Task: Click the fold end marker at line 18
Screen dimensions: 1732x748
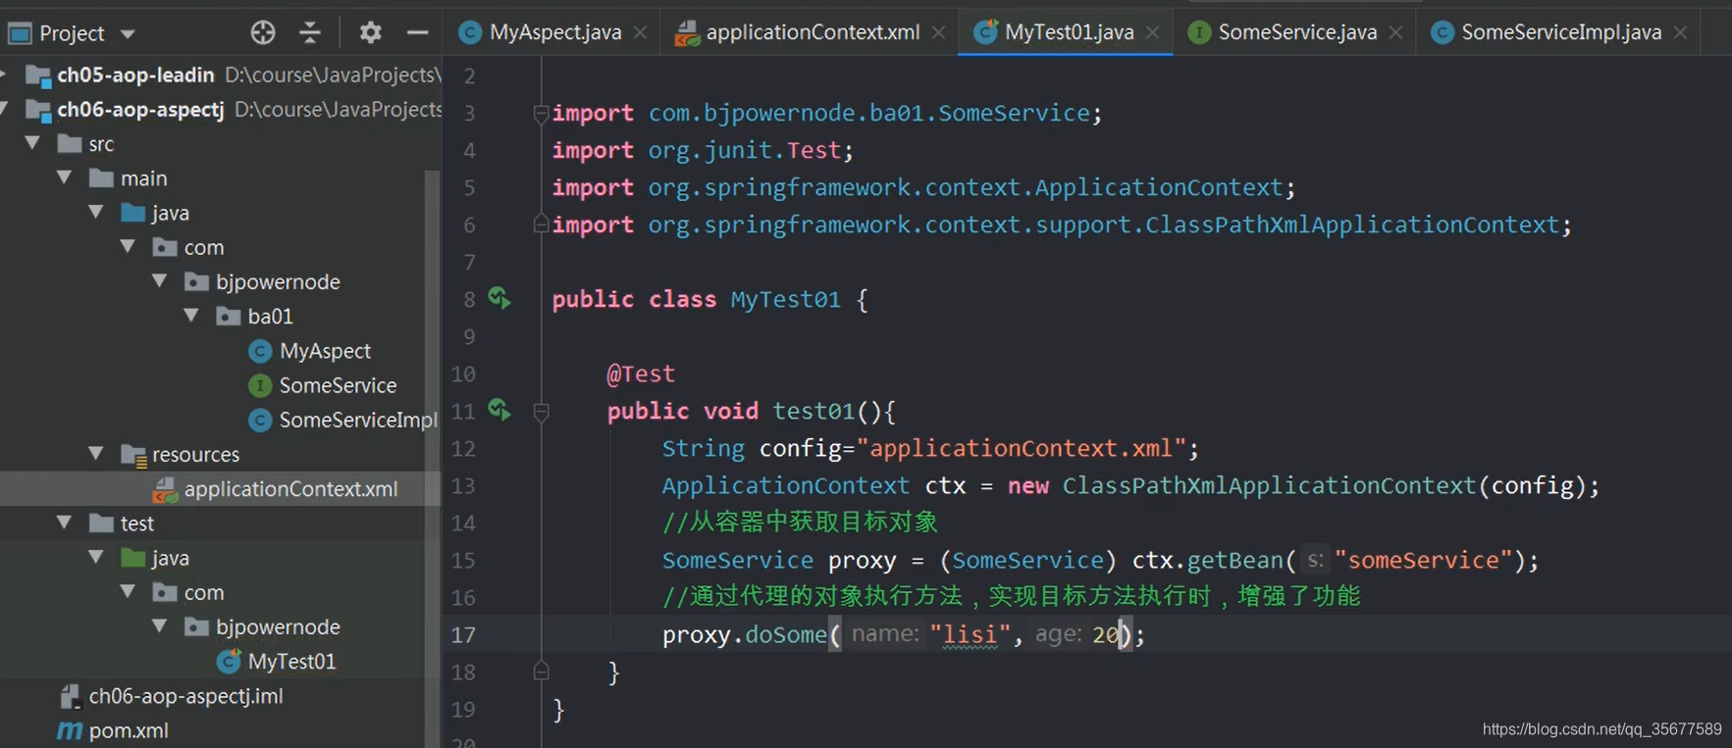Action: [x=541, y=673]
